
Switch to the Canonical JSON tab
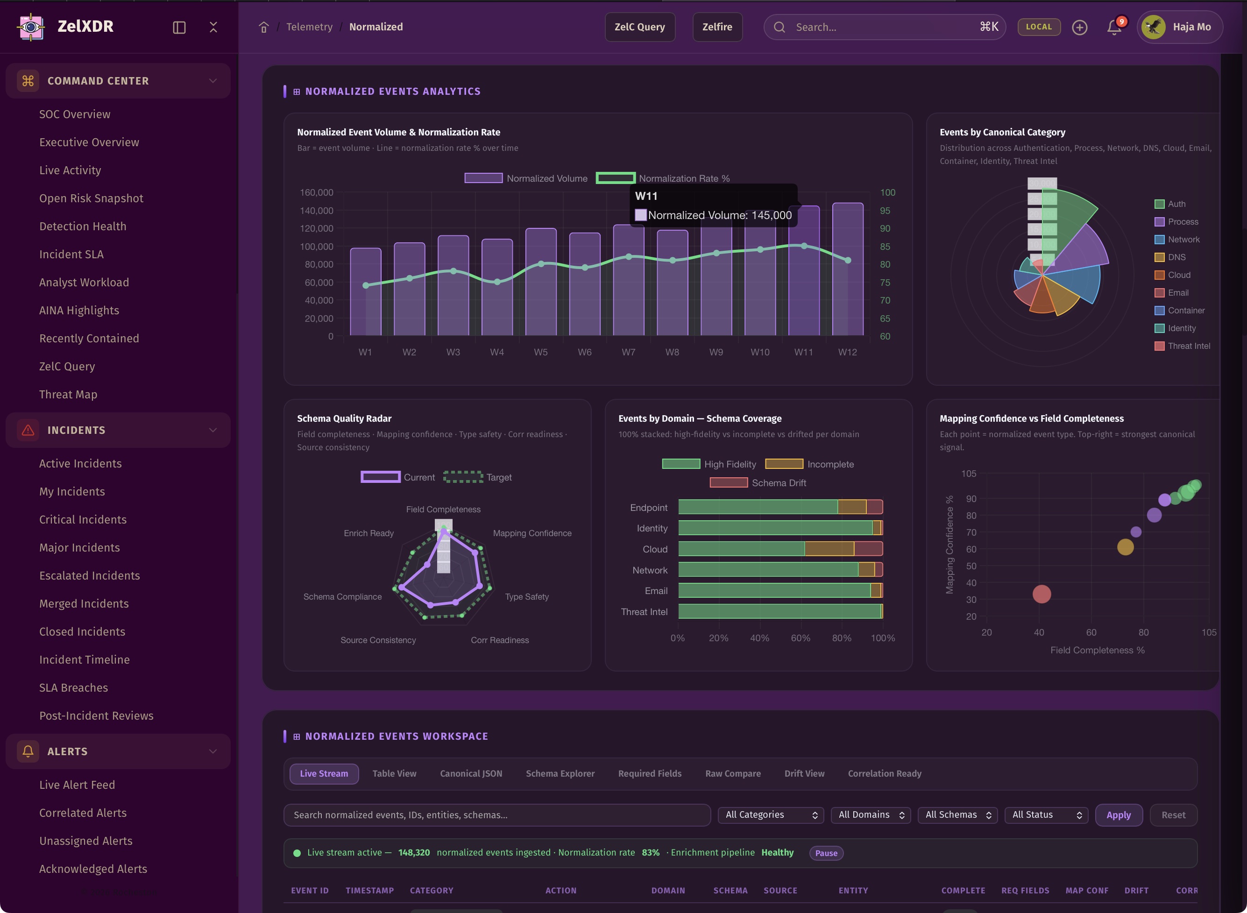pos(471,773)
